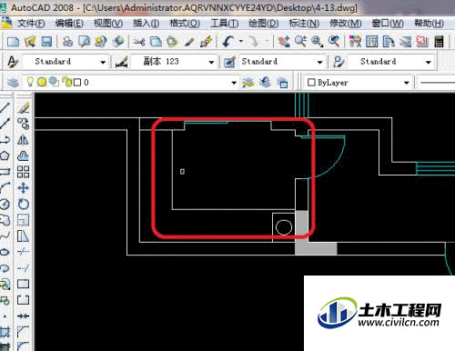Select the Erase tool
This screenshot has height=351, width=455.
pos(24,107)
